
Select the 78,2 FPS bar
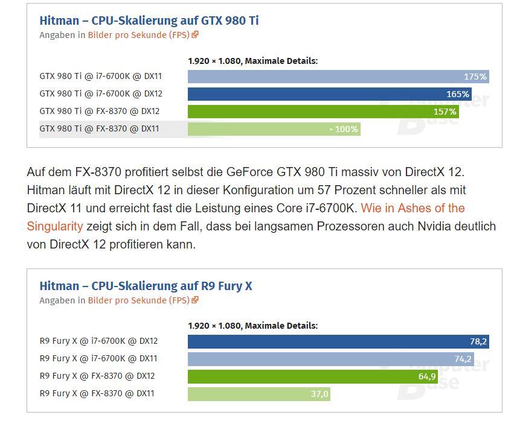click(x=338, y=341)
